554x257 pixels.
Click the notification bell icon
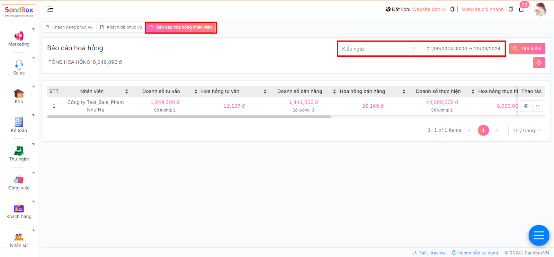(521, 9)
